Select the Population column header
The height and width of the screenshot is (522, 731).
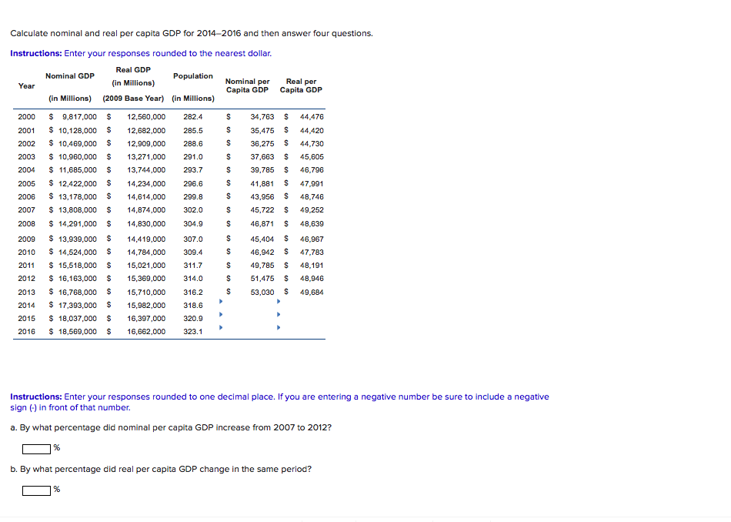192,75
